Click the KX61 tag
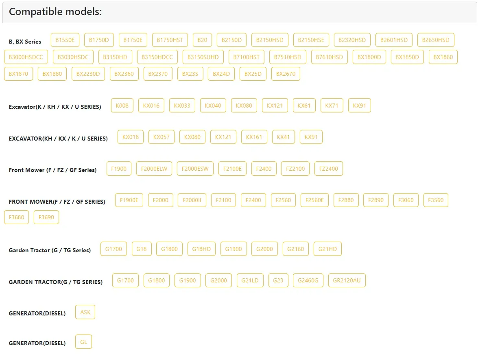This screenshot has width=478, height=359. [304, 106]
